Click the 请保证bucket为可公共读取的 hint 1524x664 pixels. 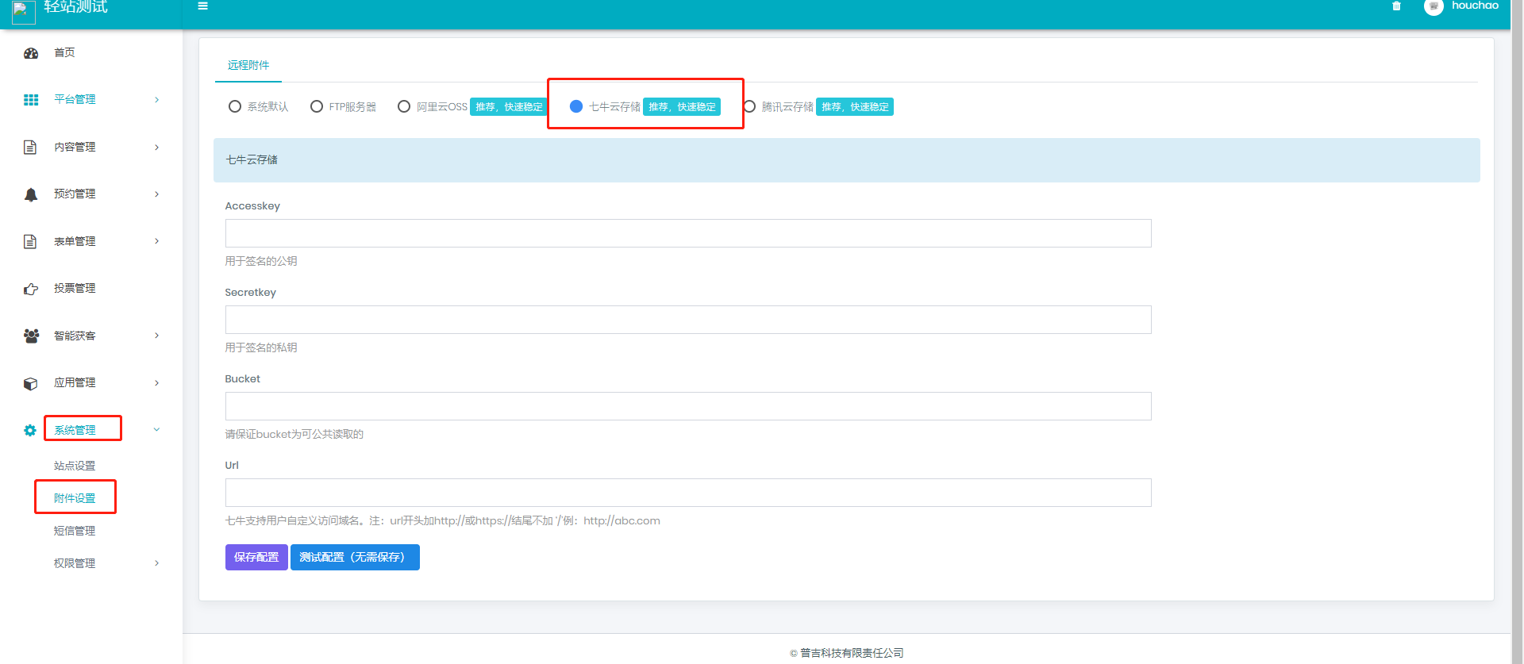[x=294, y=434]
